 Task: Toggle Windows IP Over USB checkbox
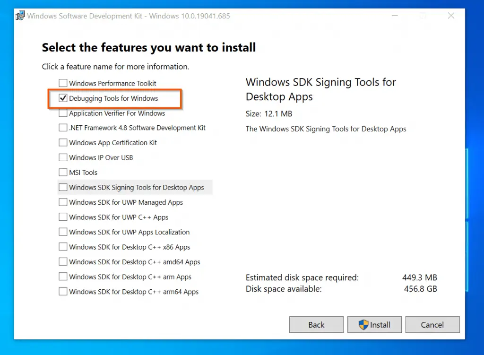click(63, 157)
